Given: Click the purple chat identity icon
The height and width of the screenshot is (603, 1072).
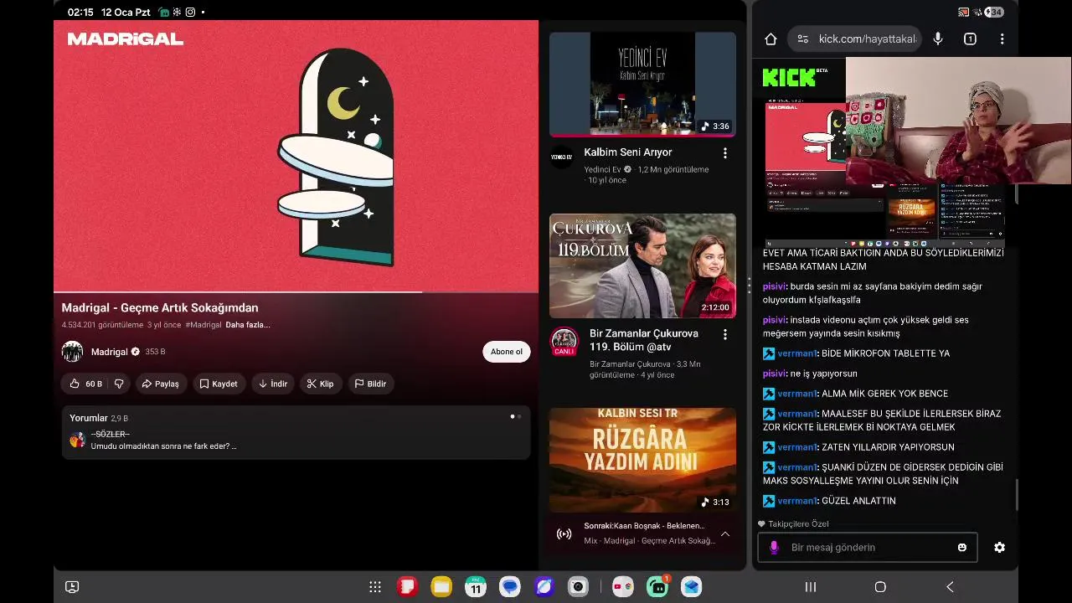Looking at the screenshot, I should 774,547.
